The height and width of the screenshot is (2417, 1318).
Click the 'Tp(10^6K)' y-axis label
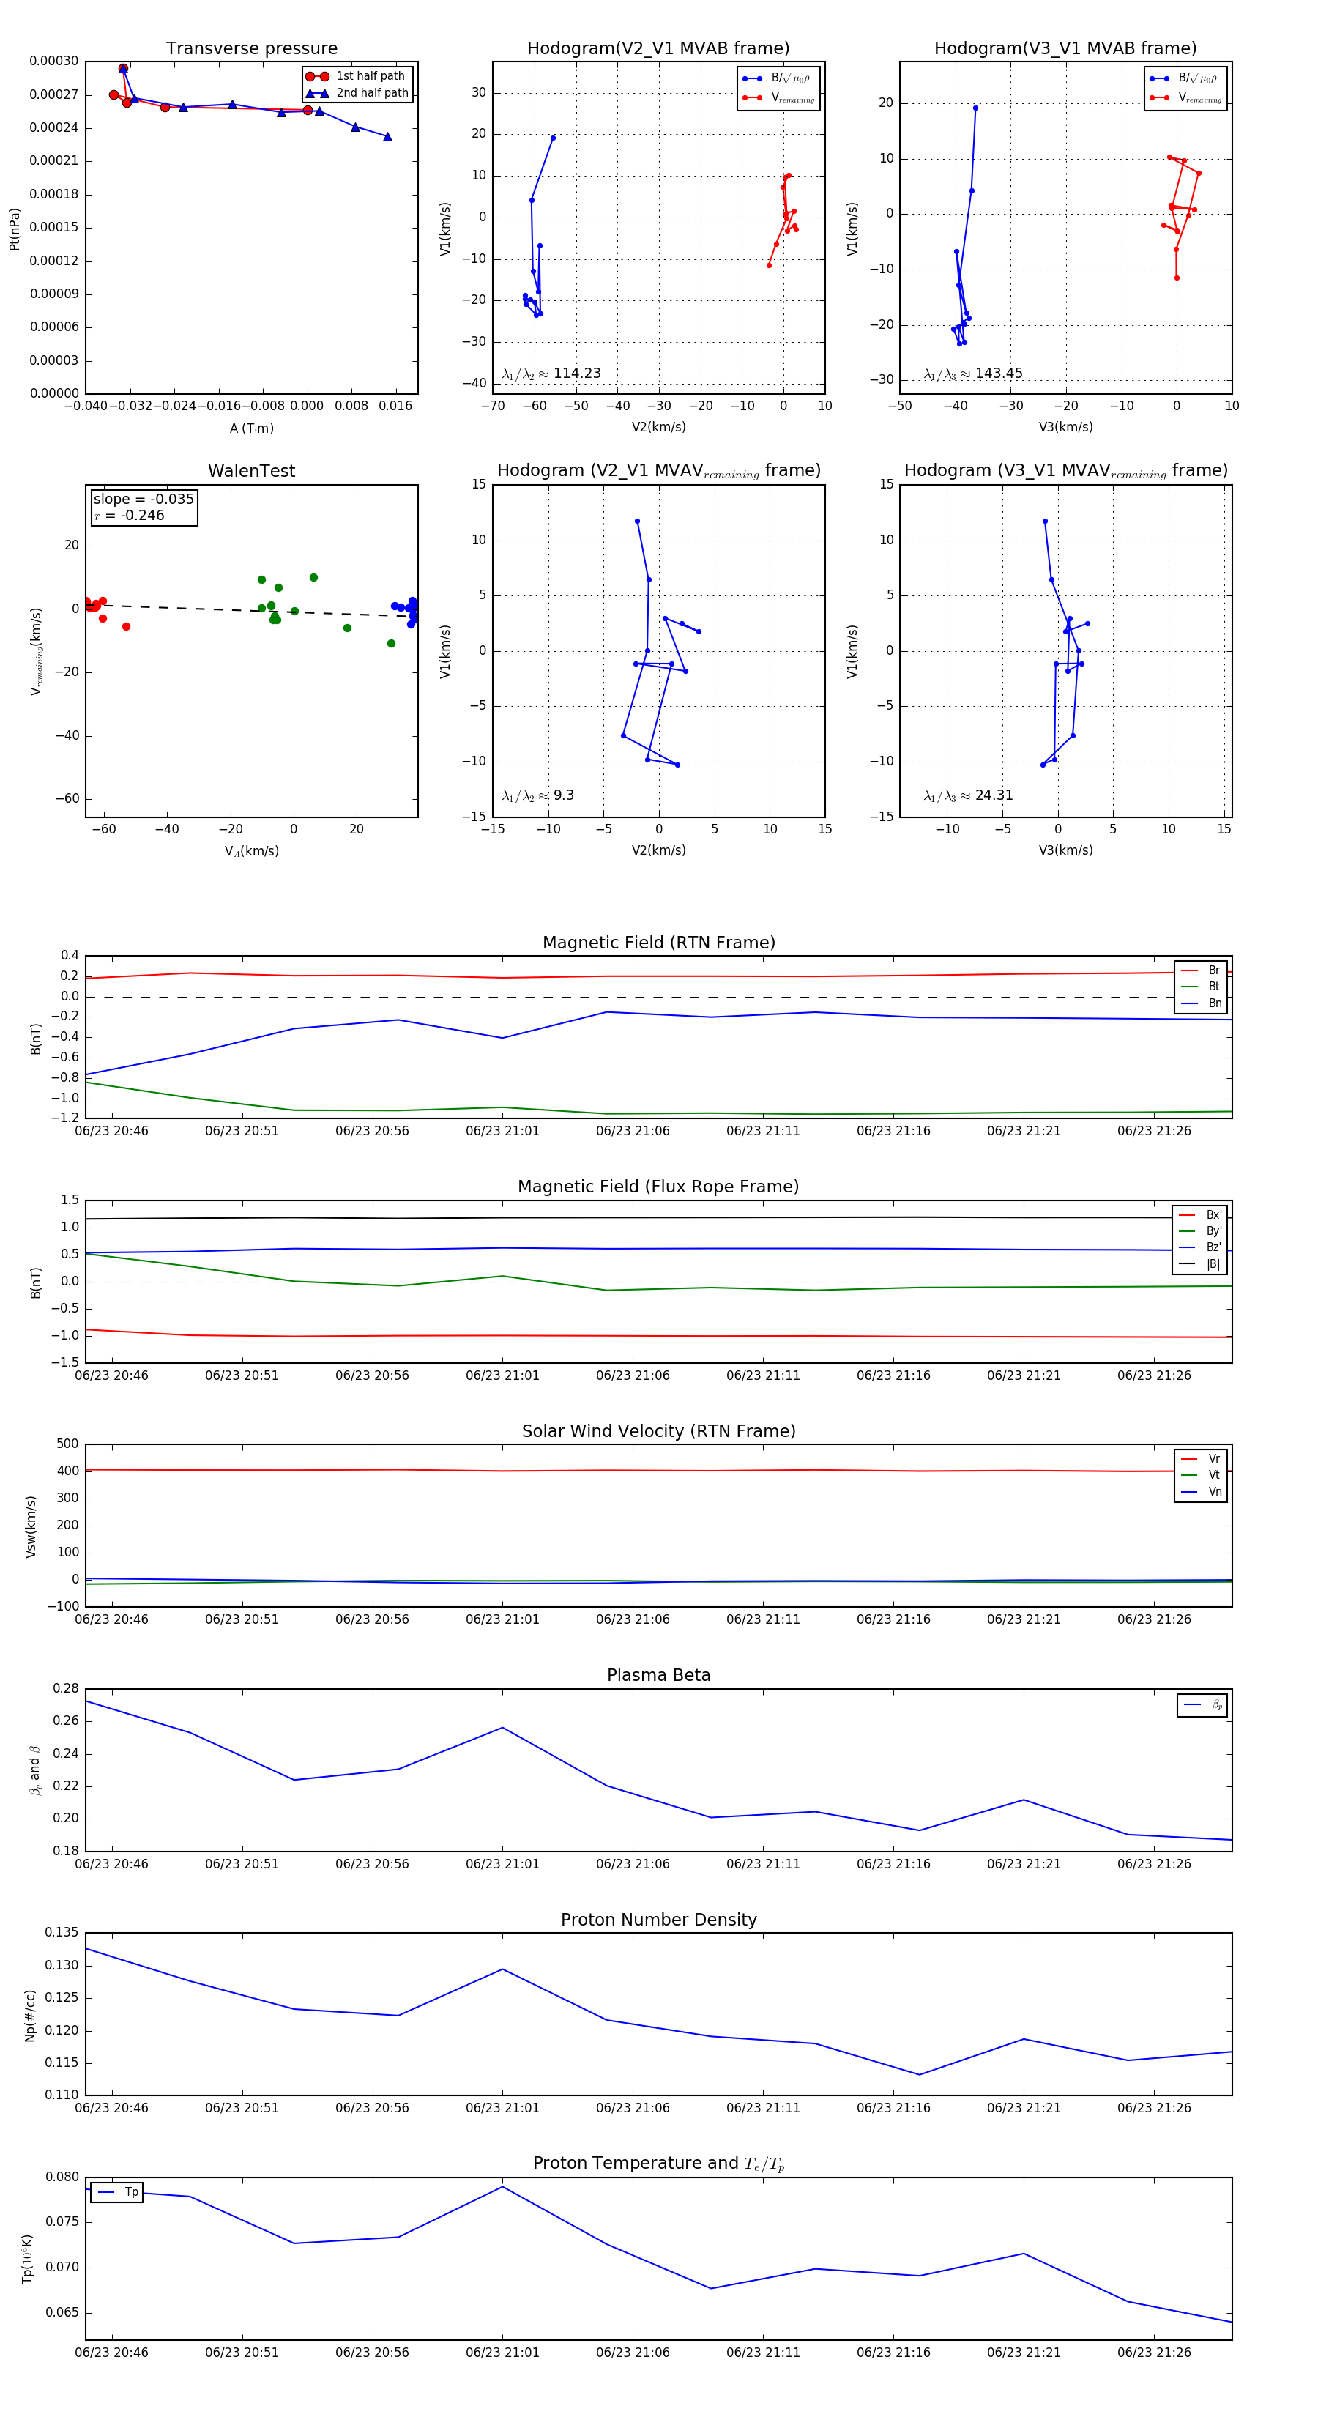click(27, 2260)
